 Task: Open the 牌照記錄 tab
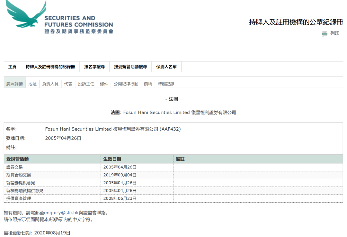166,83
